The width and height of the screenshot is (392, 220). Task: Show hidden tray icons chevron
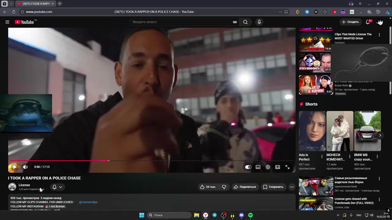pos(338,215)
